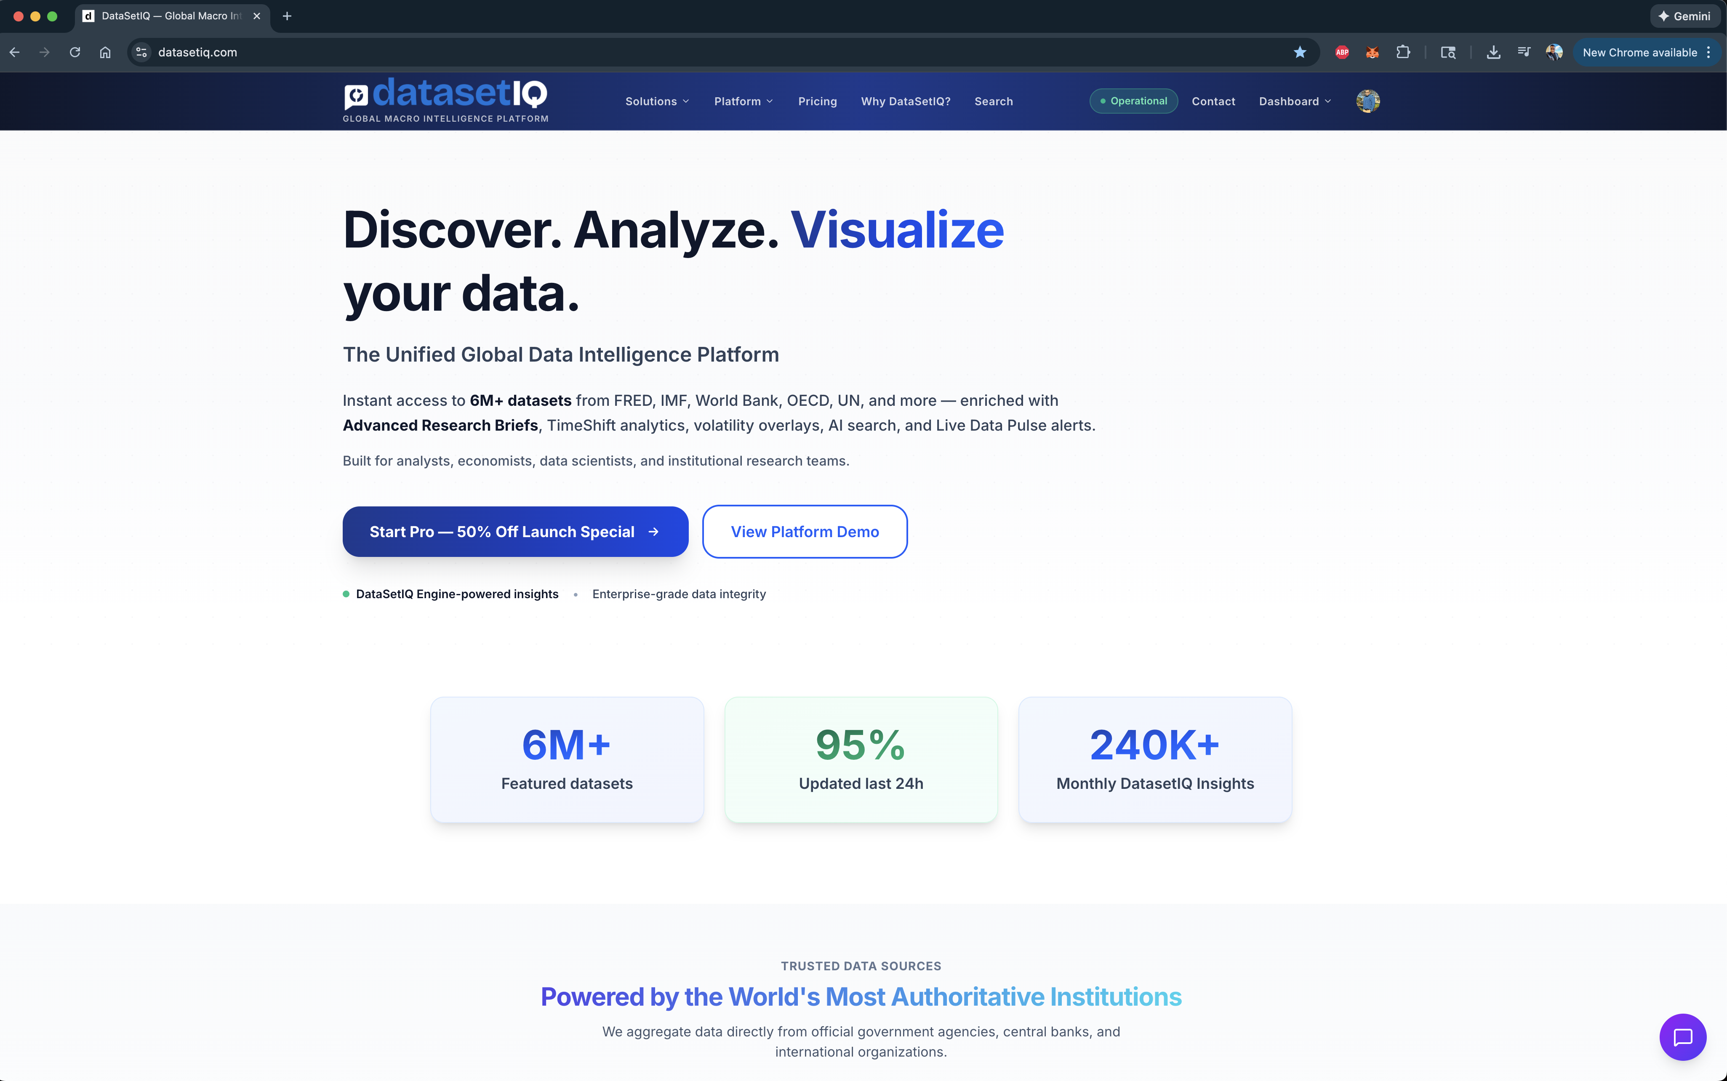
Task: Open the Platform dropdown menu
Action: (742, 101)
